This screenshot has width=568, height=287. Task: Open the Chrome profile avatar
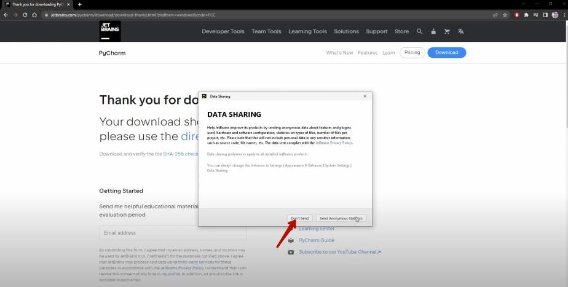[x=555, y=15]
